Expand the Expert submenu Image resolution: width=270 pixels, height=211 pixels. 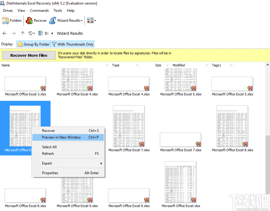[68, 163]
